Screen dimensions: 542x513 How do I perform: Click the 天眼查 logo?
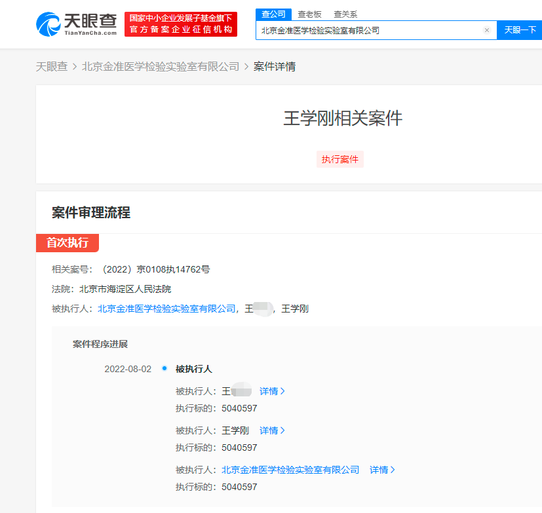[77, 24]
